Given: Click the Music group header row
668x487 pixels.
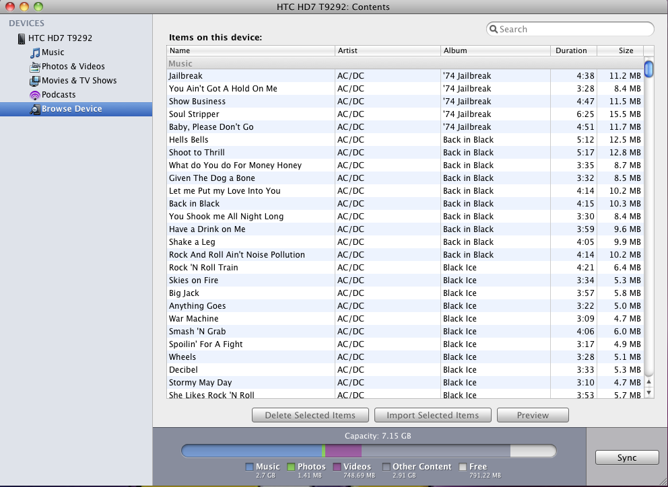Looking at the screenshot, I should click(405, 63).
